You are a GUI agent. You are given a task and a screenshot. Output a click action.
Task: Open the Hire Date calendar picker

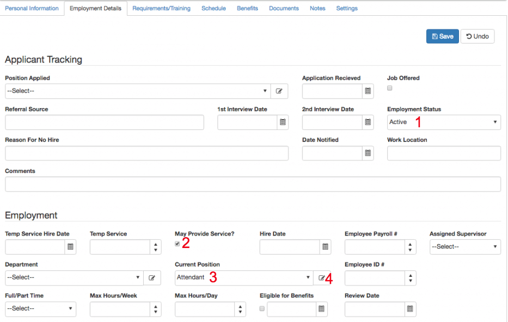tap(325, 246)
